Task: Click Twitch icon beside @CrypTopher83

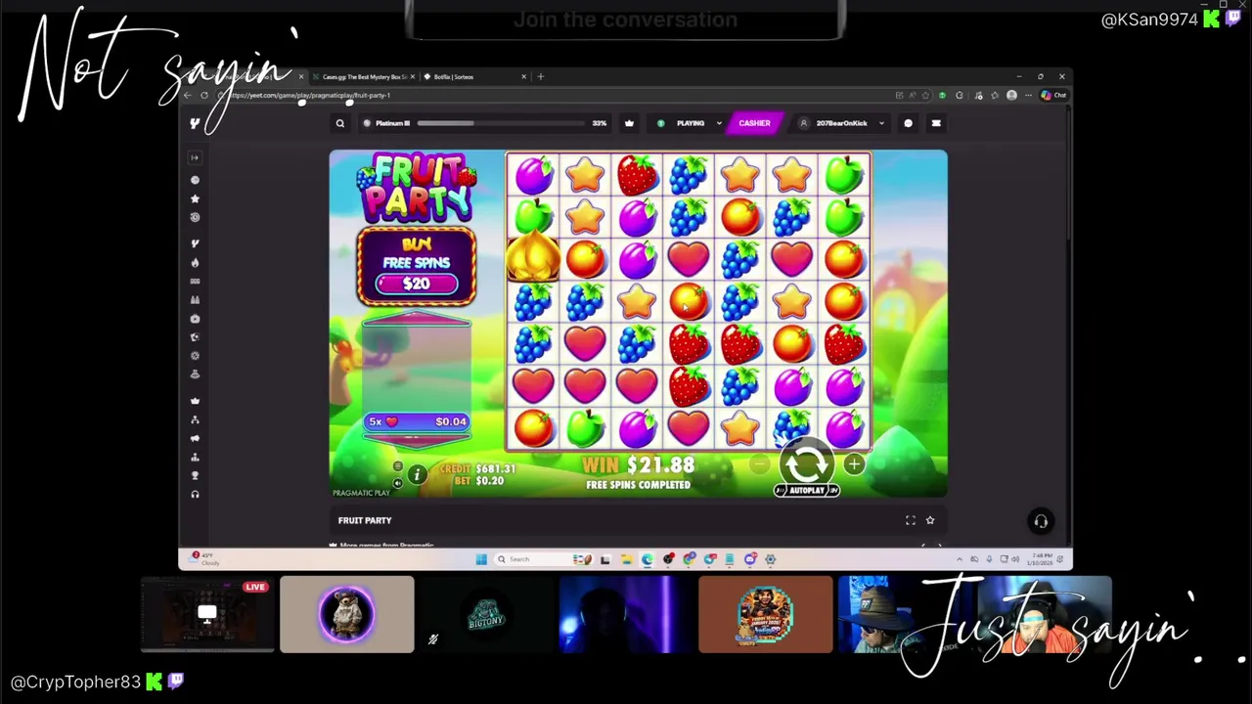Action: point(176,682)
